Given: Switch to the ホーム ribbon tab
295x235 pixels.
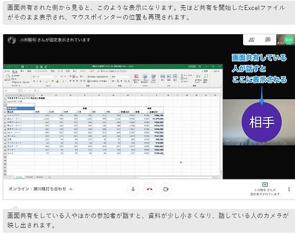Looking at the screenshot, I should [x=15, y=71].
